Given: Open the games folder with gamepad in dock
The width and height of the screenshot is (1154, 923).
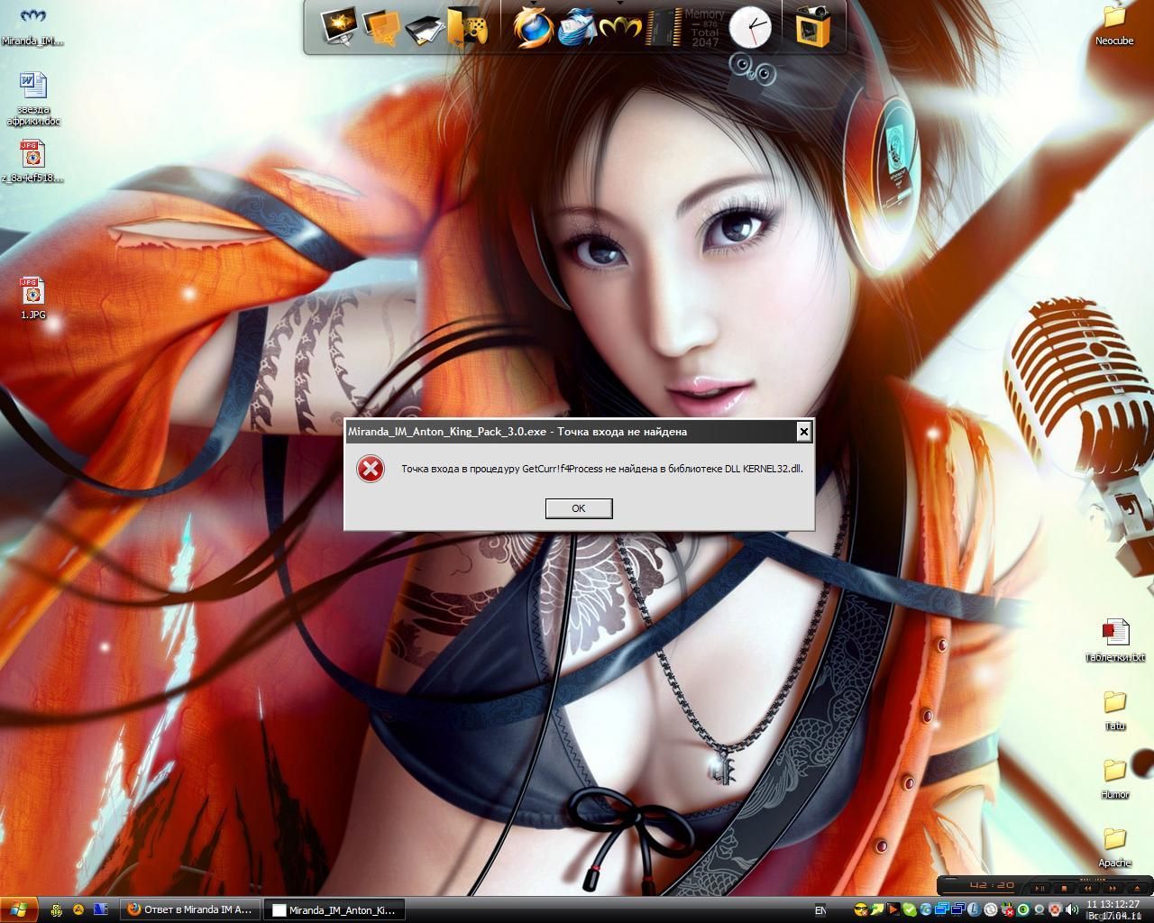Looking at the screenshot, I should (x=469, y=27).
